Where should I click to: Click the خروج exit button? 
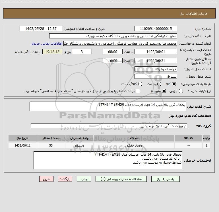point(46,179)
